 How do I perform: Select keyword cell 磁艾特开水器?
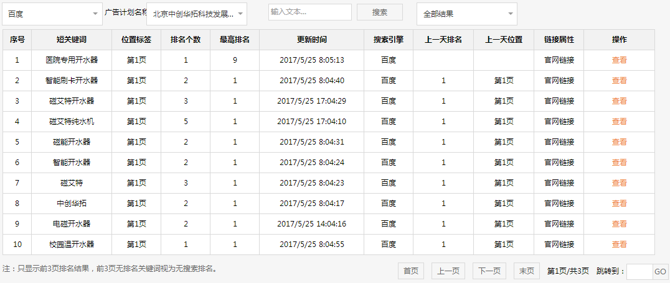72,101
